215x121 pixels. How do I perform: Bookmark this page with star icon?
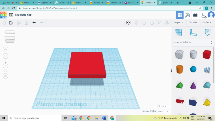[x=200, y=8]
